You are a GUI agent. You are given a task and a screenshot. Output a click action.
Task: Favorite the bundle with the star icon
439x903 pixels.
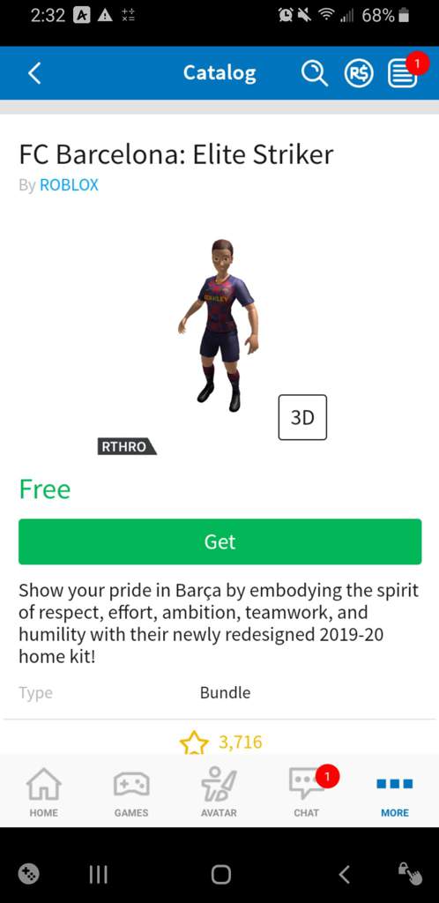(194, 743)
